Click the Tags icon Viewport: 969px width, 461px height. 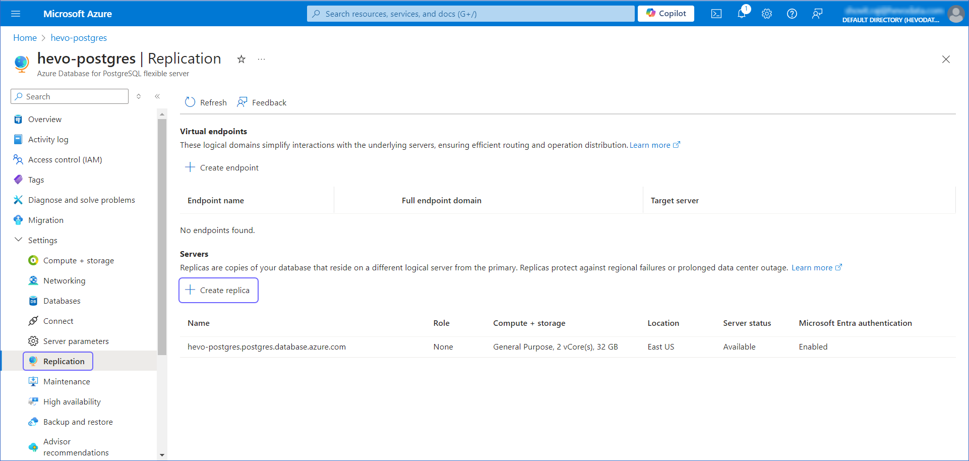pos(18,180)
